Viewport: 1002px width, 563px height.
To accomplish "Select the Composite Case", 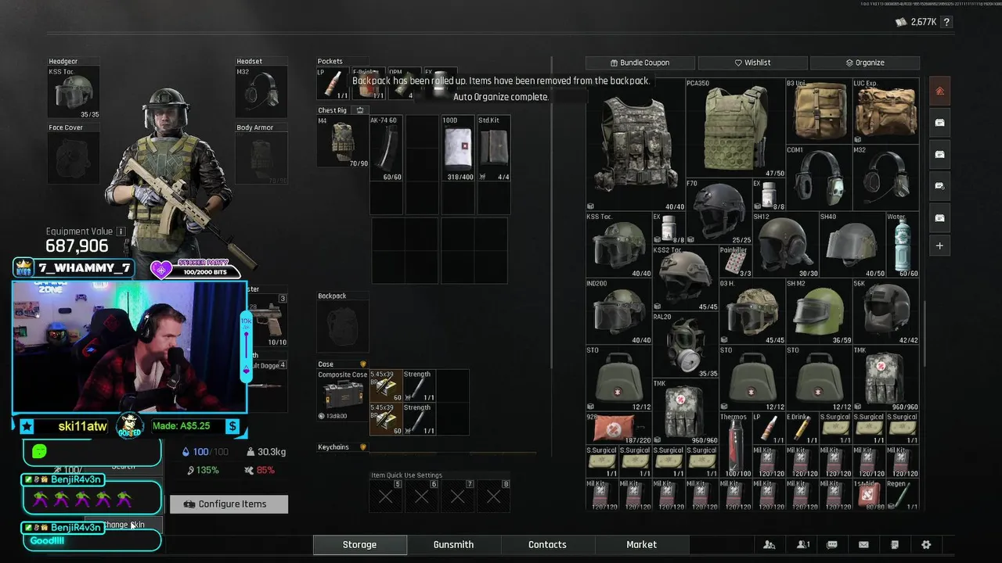I will [343, 396].
